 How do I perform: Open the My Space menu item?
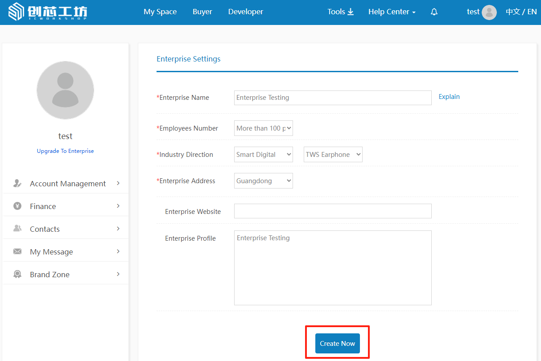(x=160, y=12)
